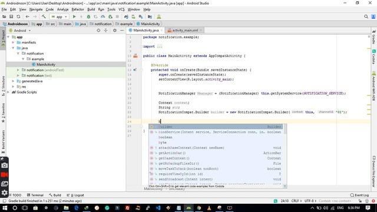
Task: Click the Scroll from Source target icon
Action: click(98, 31)
